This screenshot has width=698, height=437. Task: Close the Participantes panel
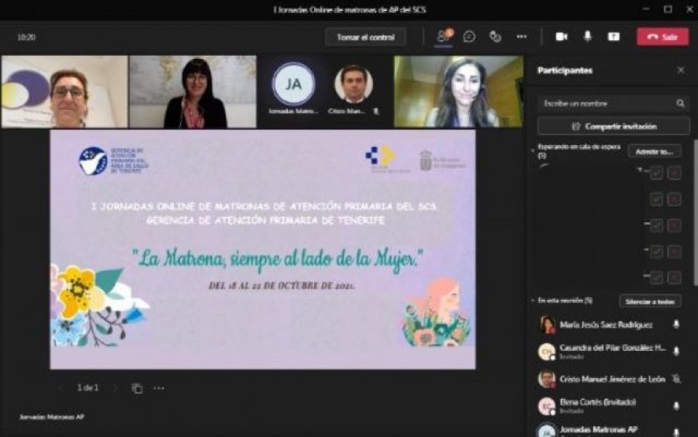680,71
